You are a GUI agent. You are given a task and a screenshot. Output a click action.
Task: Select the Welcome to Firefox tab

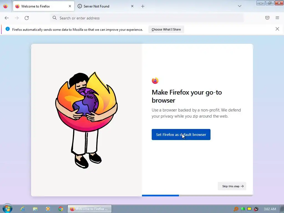click(44, 6)
